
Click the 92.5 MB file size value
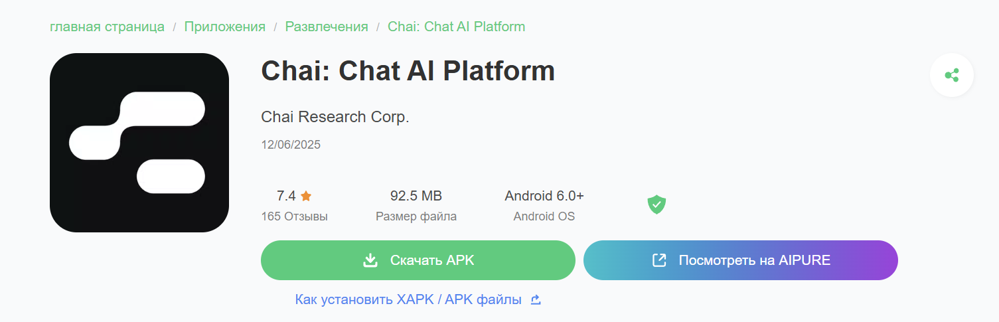[416, 196]
